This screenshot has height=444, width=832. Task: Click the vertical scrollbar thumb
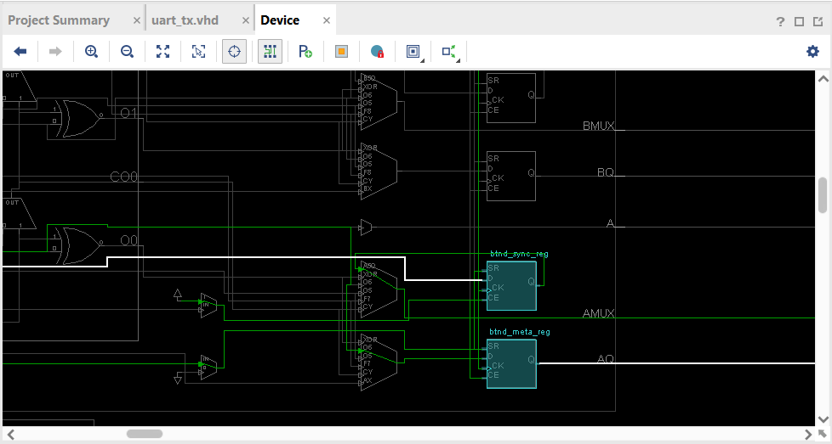pyautogui.click(x=823, y=195)
